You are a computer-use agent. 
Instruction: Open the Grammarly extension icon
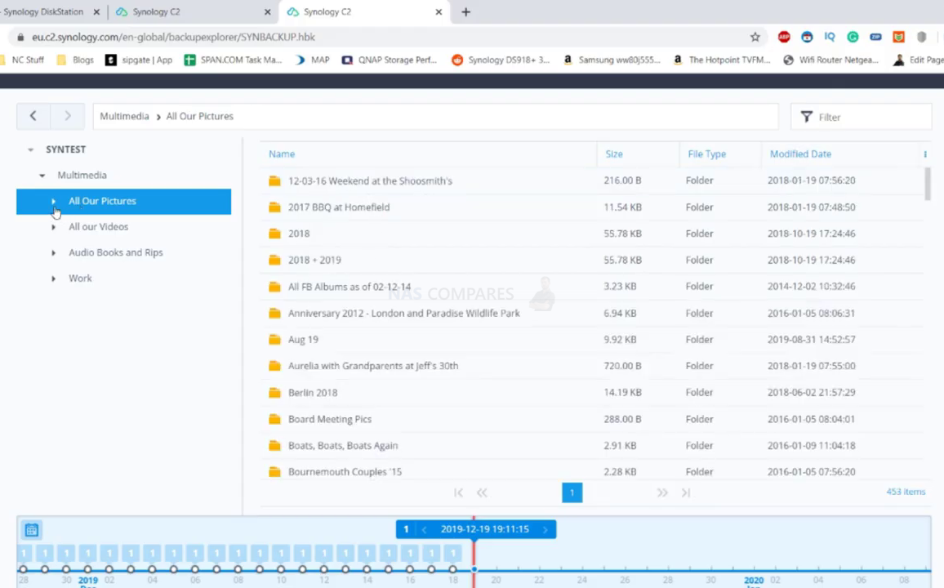click(853, 37)
